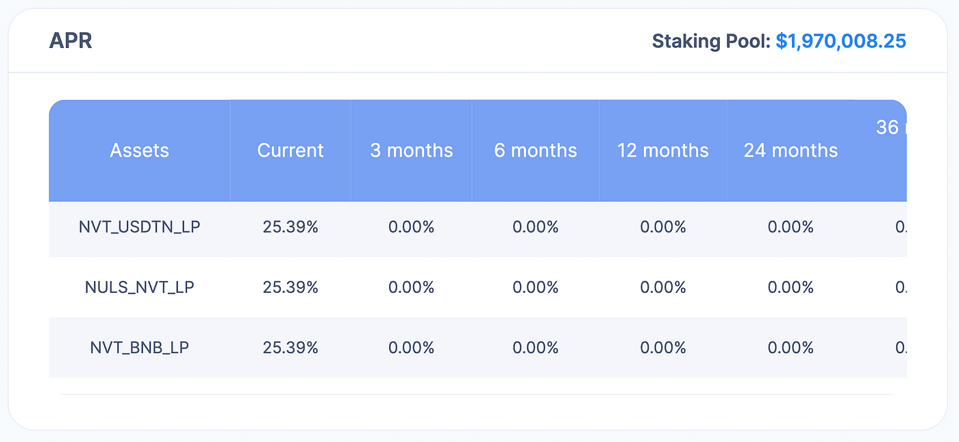Click the 25.39% current APR for NULS_NVT_LP
Viewport: 959px width, 442px height.
point(290,287)
